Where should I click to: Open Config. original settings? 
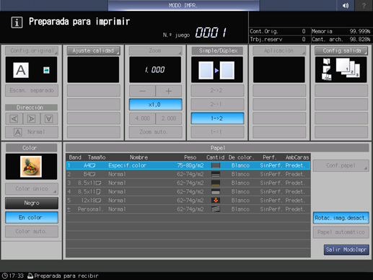pos(32,51)
